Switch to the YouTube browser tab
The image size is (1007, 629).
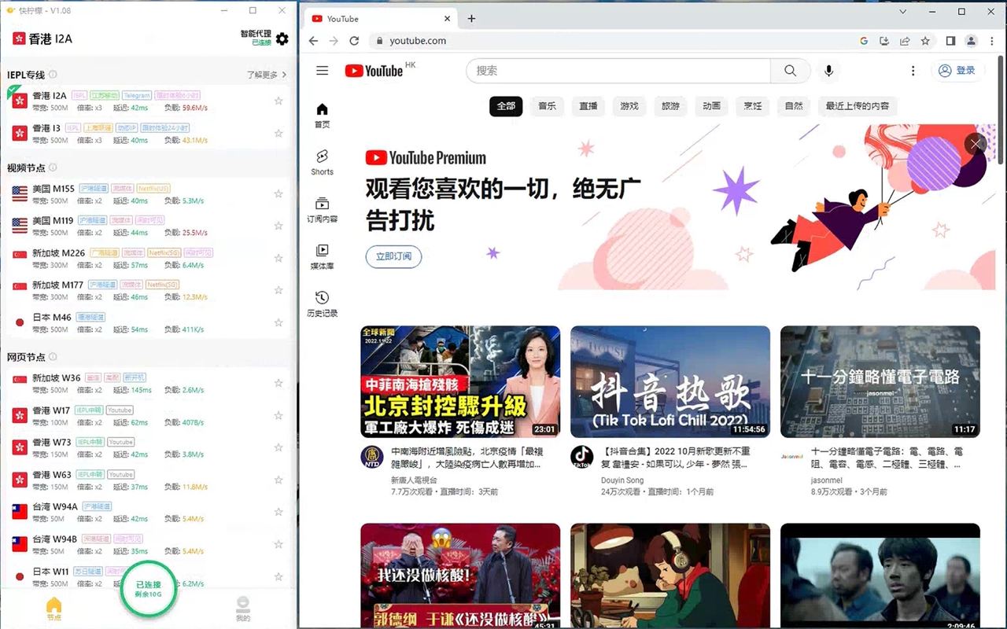pyautogui.click(x=370, y=17)
